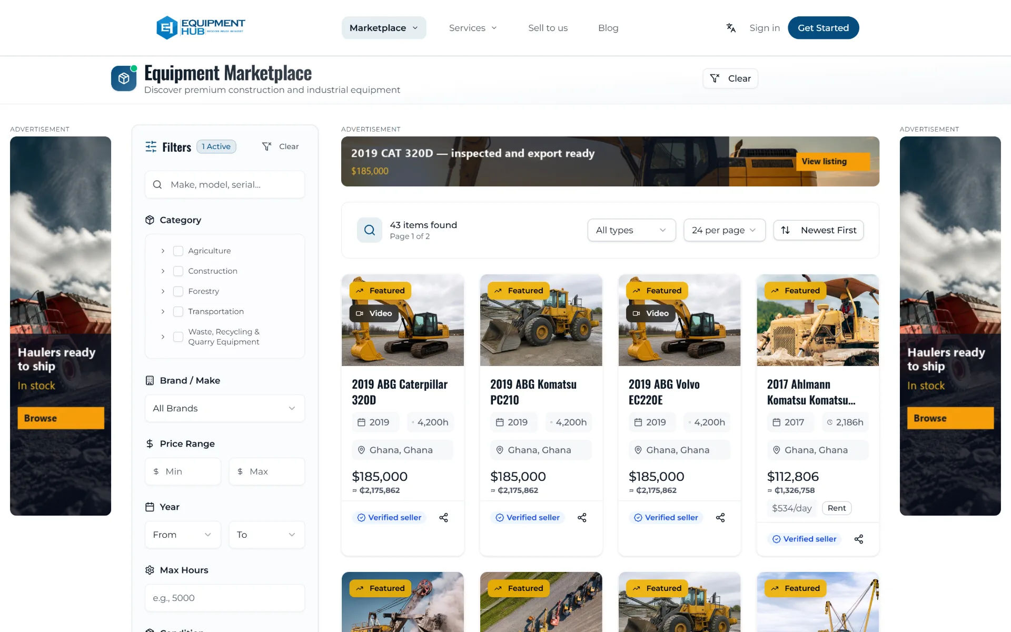This screenshot has width=1011, height=632.
Task: Expand the Agriculture category tree
Action: click(x=163, y=251)
